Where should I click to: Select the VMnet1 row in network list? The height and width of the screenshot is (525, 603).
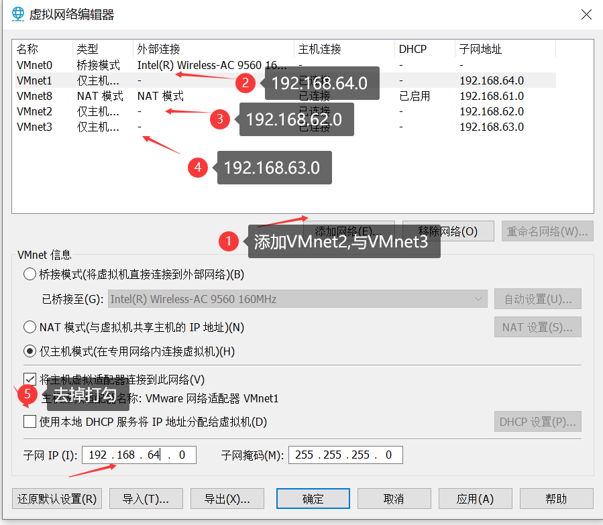[286, 80]
